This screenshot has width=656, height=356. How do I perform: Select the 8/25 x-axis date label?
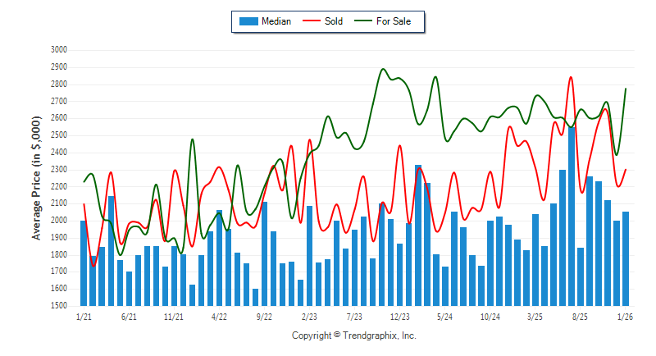580,316
